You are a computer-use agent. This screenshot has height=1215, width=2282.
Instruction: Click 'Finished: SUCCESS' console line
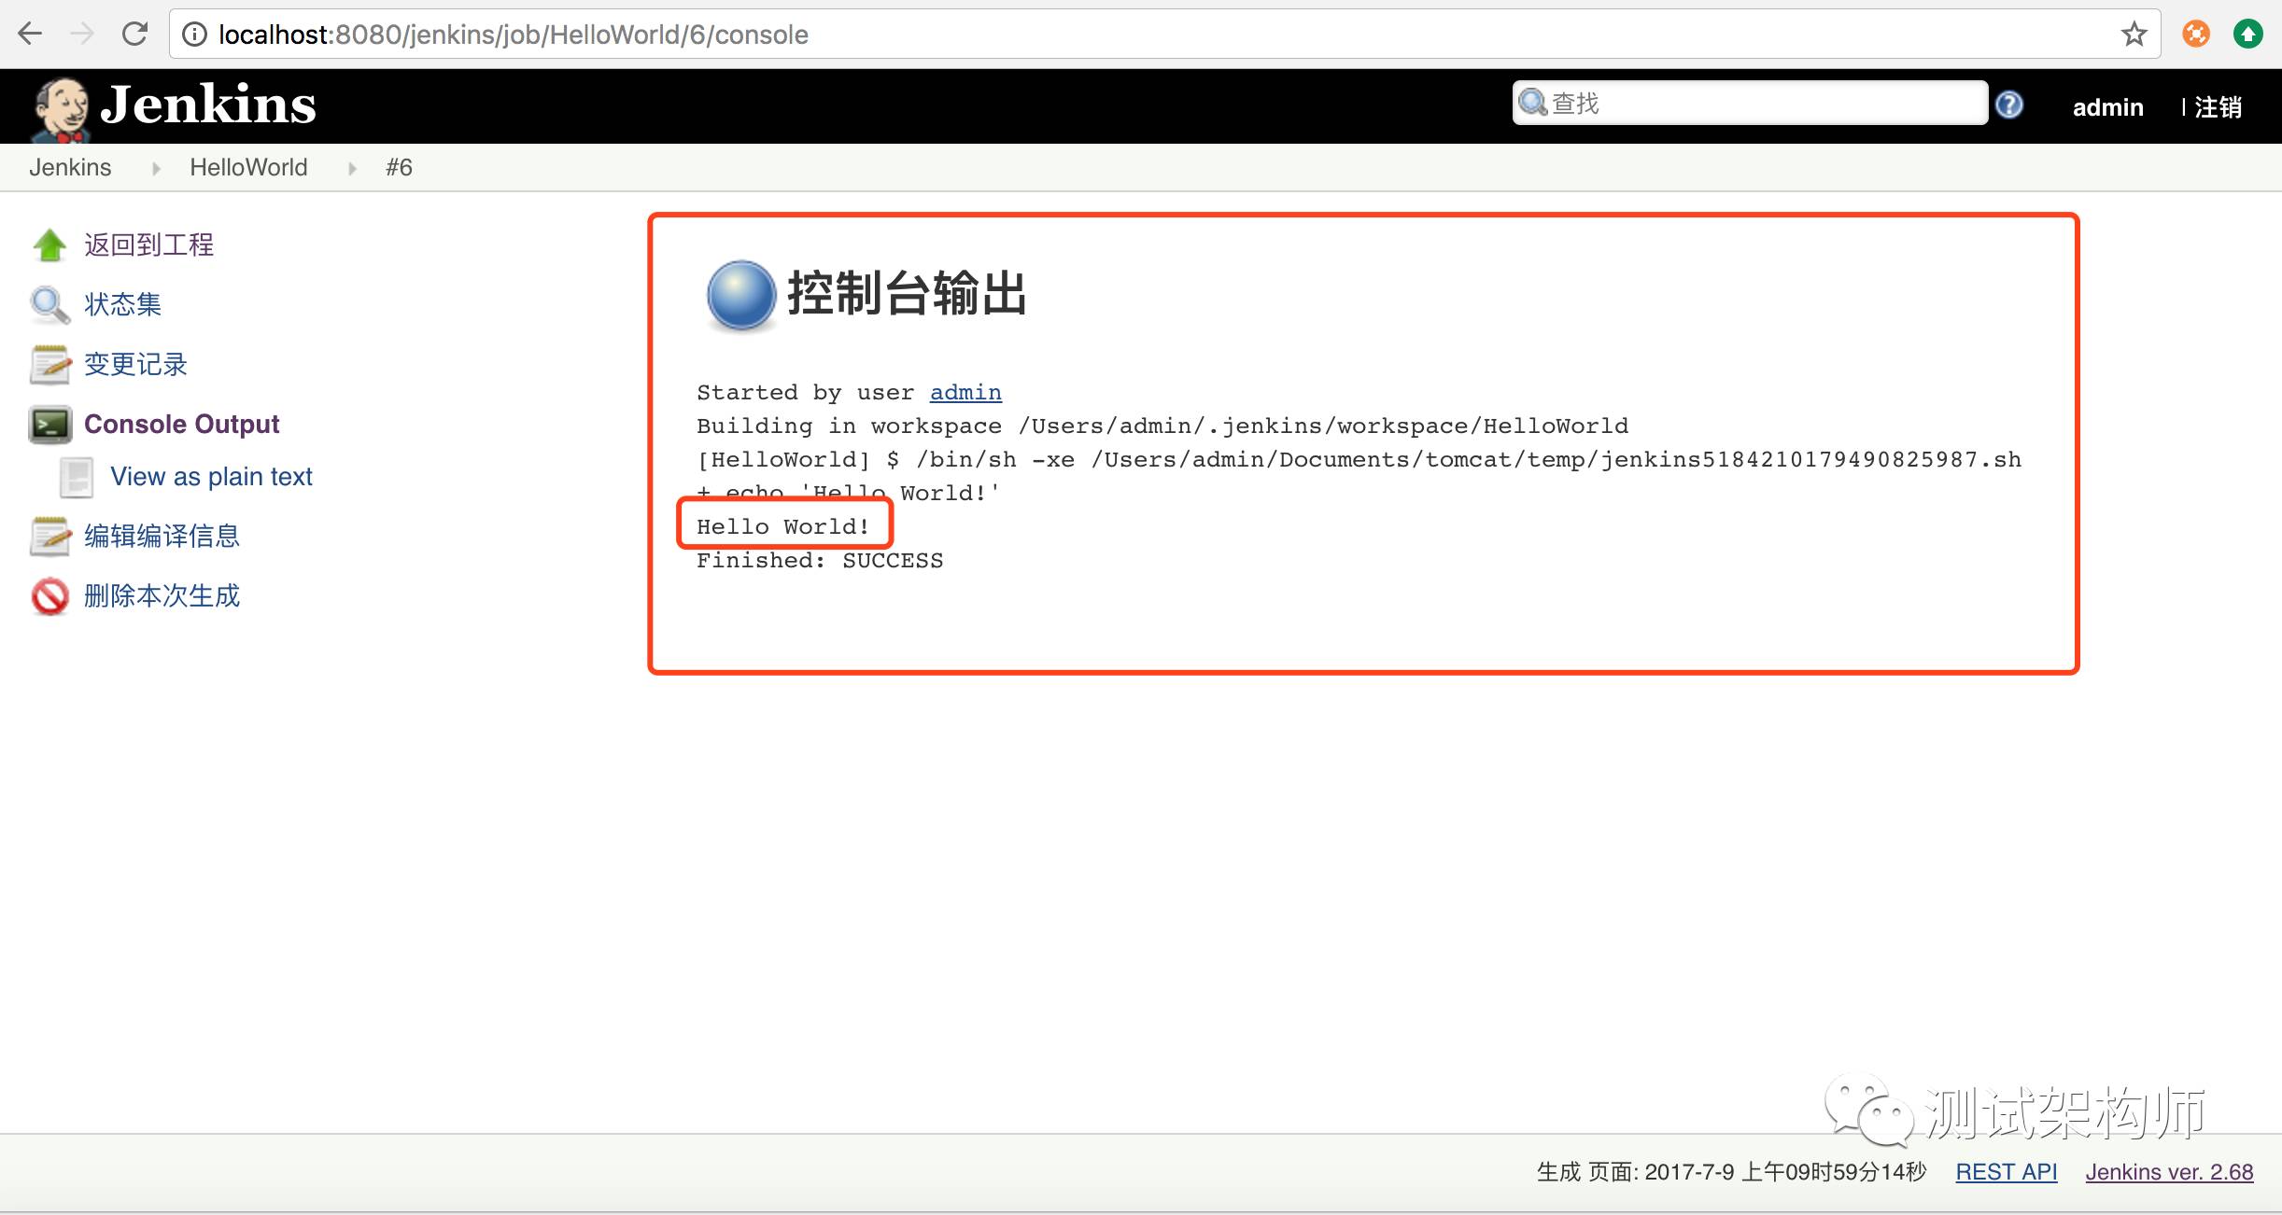point(820,561)
